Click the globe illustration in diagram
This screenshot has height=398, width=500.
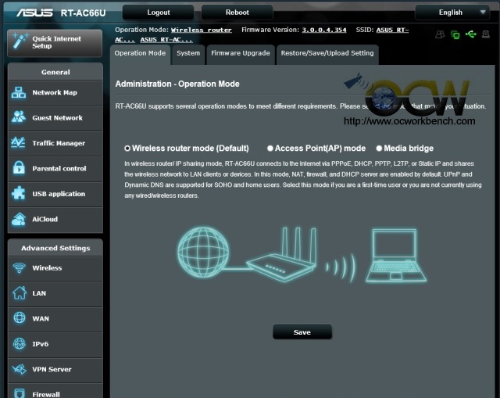coord(203,252)
